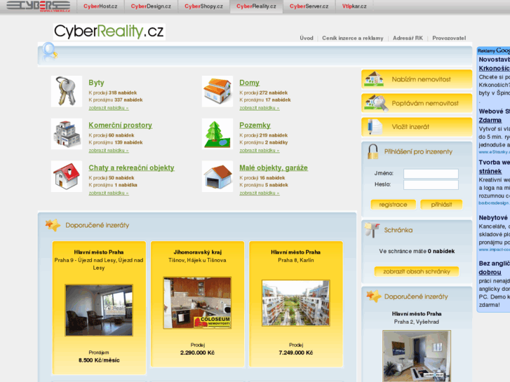This screenshot has width=510, height=382.
Task: Open the Adresář RK menu item
Action: point(408,38)
